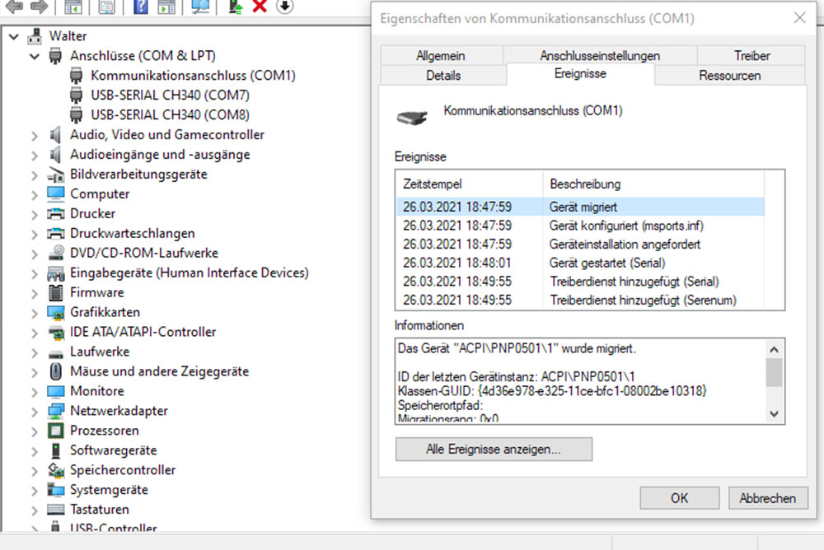
Task: Click the forward arrow in the toolbar
Action: pyautogui.click(x=39, y=7)
